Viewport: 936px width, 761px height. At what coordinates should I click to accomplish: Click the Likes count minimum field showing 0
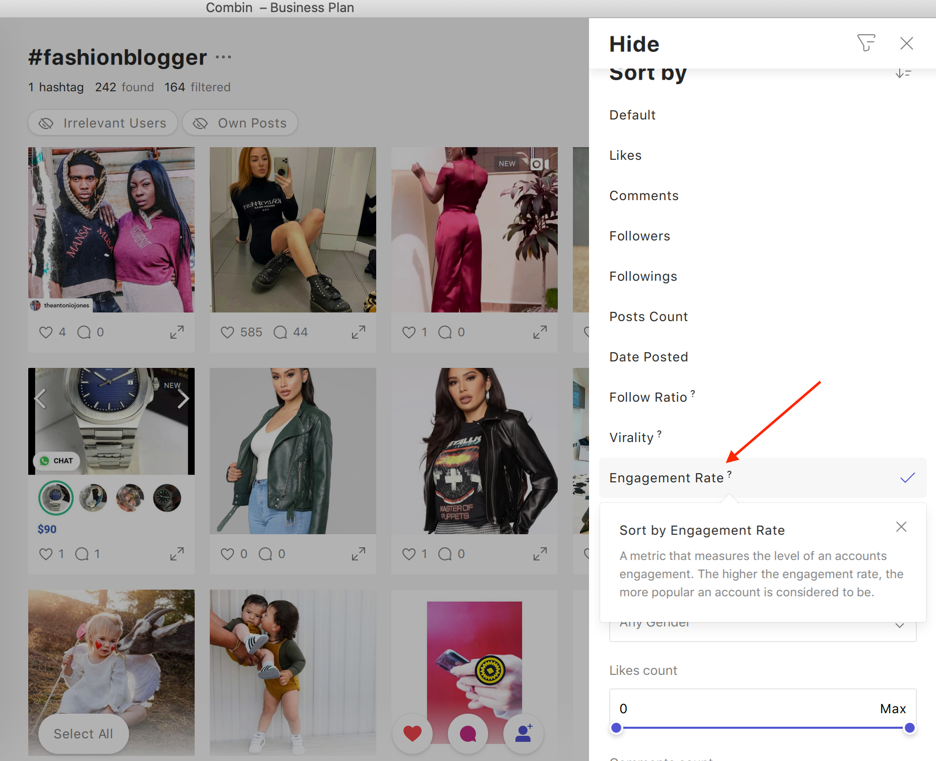624,709
